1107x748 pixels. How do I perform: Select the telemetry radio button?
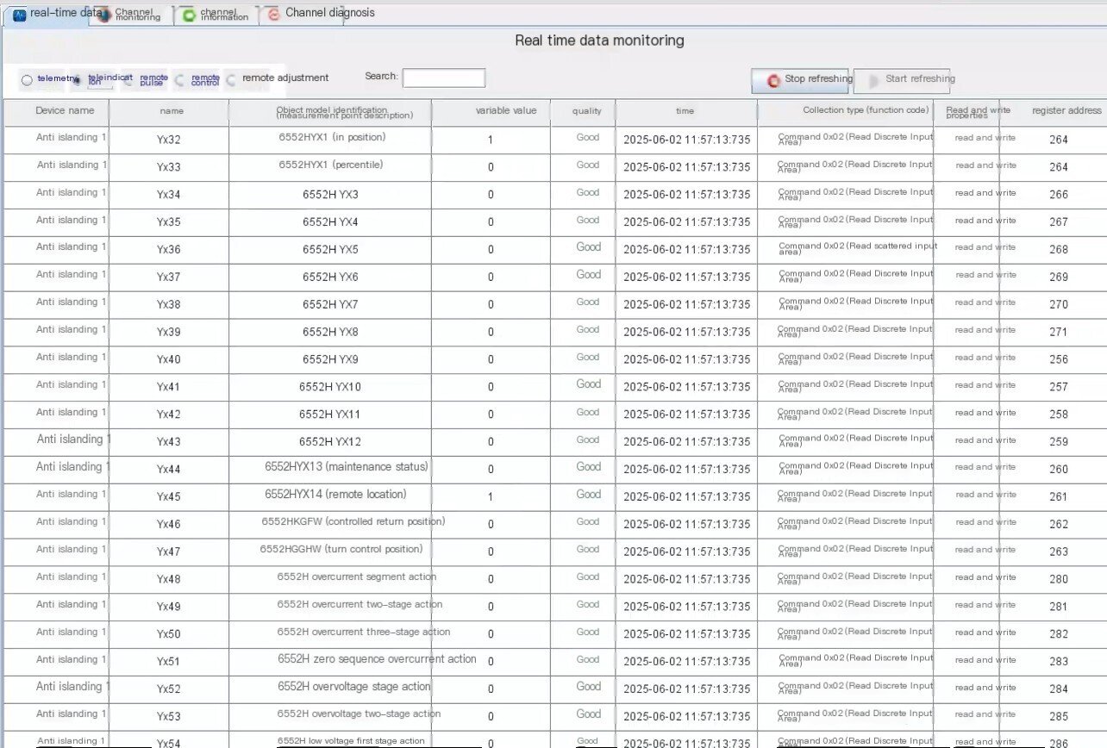(27, 79)
